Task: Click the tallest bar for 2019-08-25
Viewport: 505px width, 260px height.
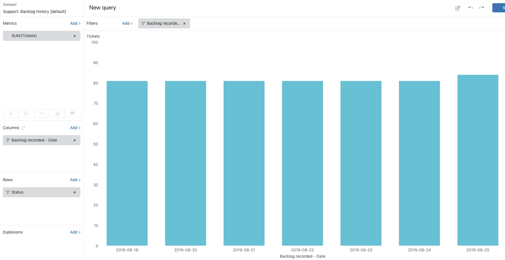Action: click(x=478, y=160)
